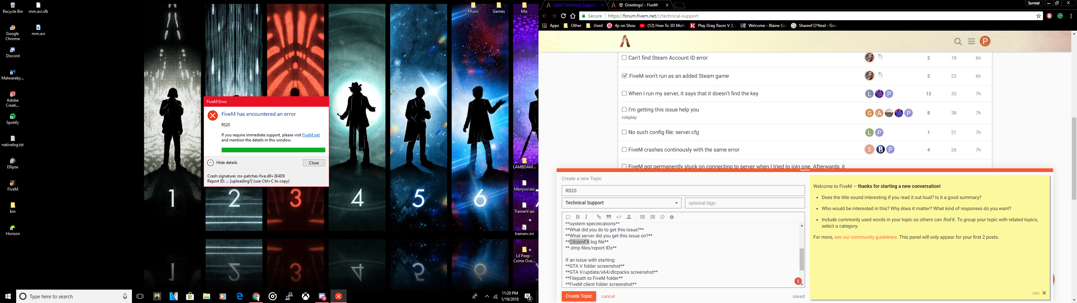This screenshot has width=1077, height=303.
Task: Click the topic title field containing RS20
Action: point(683,191)
